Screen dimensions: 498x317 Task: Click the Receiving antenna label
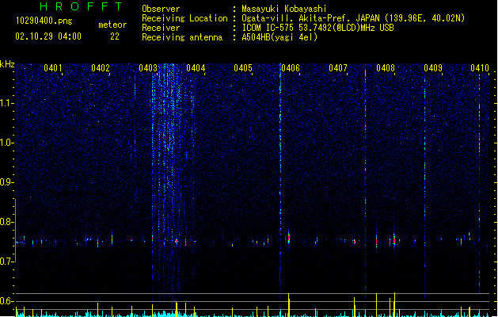[182, 37]
